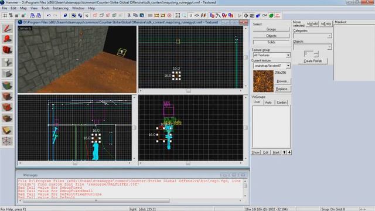Click the lava texture preview swatch
The width and height of the screenshot is (375, 211).
263,81
